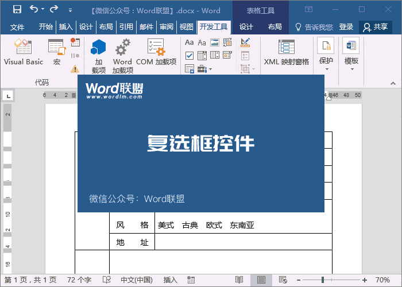The image size is (402, 287).
Task: Open the 宏 (Macros) button
Action: point(57,52)
